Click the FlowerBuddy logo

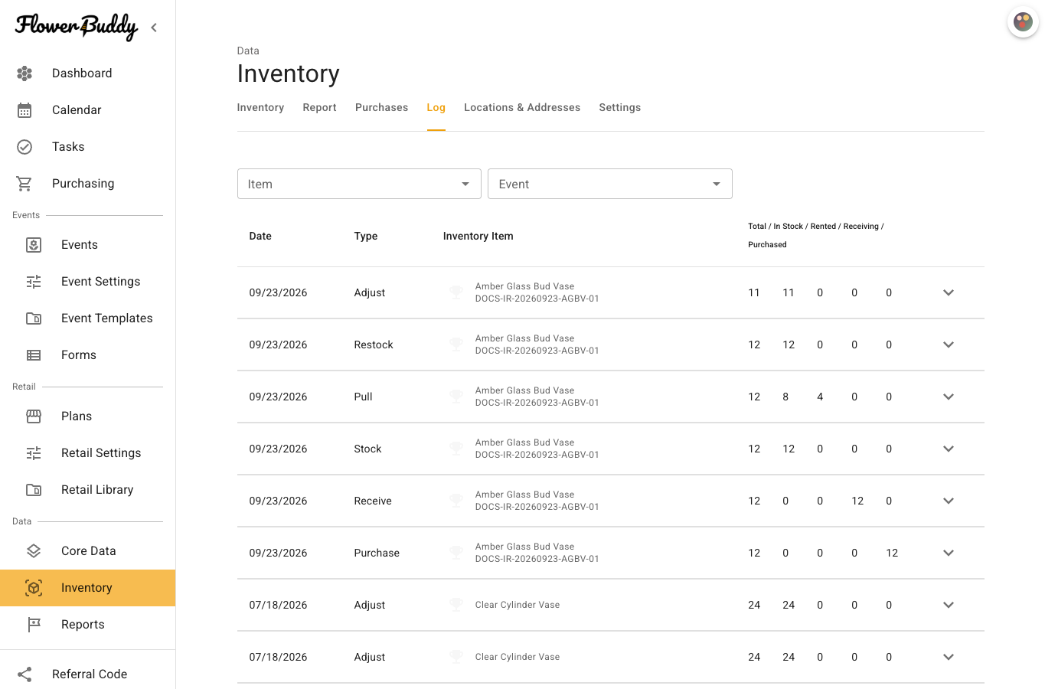[77, 27]
